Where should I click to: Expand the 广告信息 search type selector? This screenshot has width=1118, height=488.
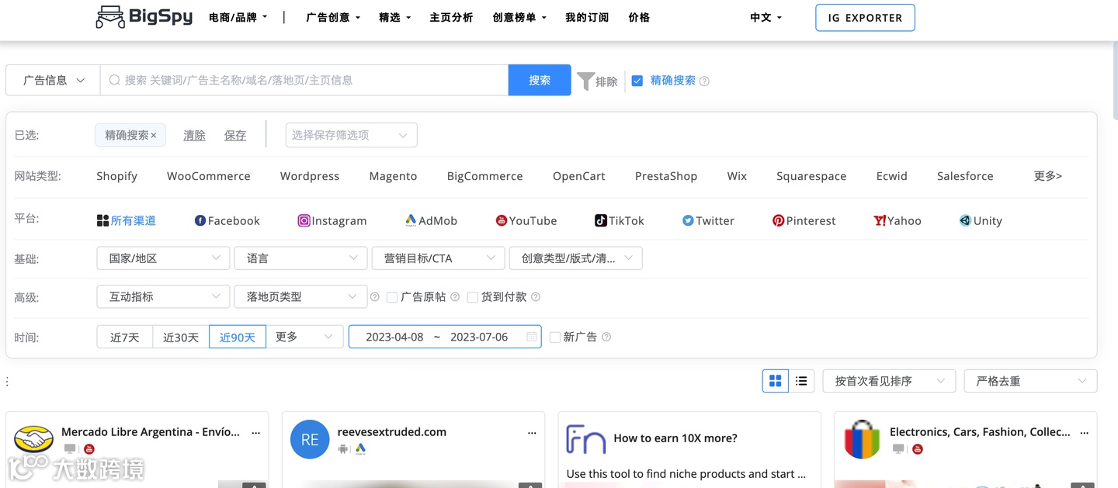pos(51,80)
